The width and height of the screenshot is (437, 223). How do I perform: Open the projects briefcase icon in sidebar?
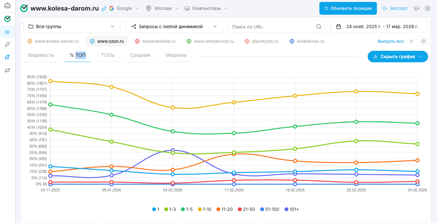pyautogui.click(x=7, y=5)
